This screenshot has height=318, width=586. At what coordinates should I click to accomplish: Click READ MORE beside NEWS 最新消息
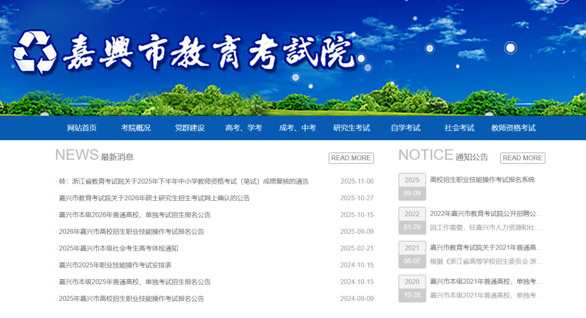(x=351, y=158)
